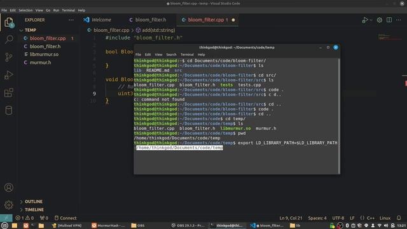Open the MurmurHash browser taskbar item
The width and height of the screenshot is (407, 229).
click(x=109, y=225)
